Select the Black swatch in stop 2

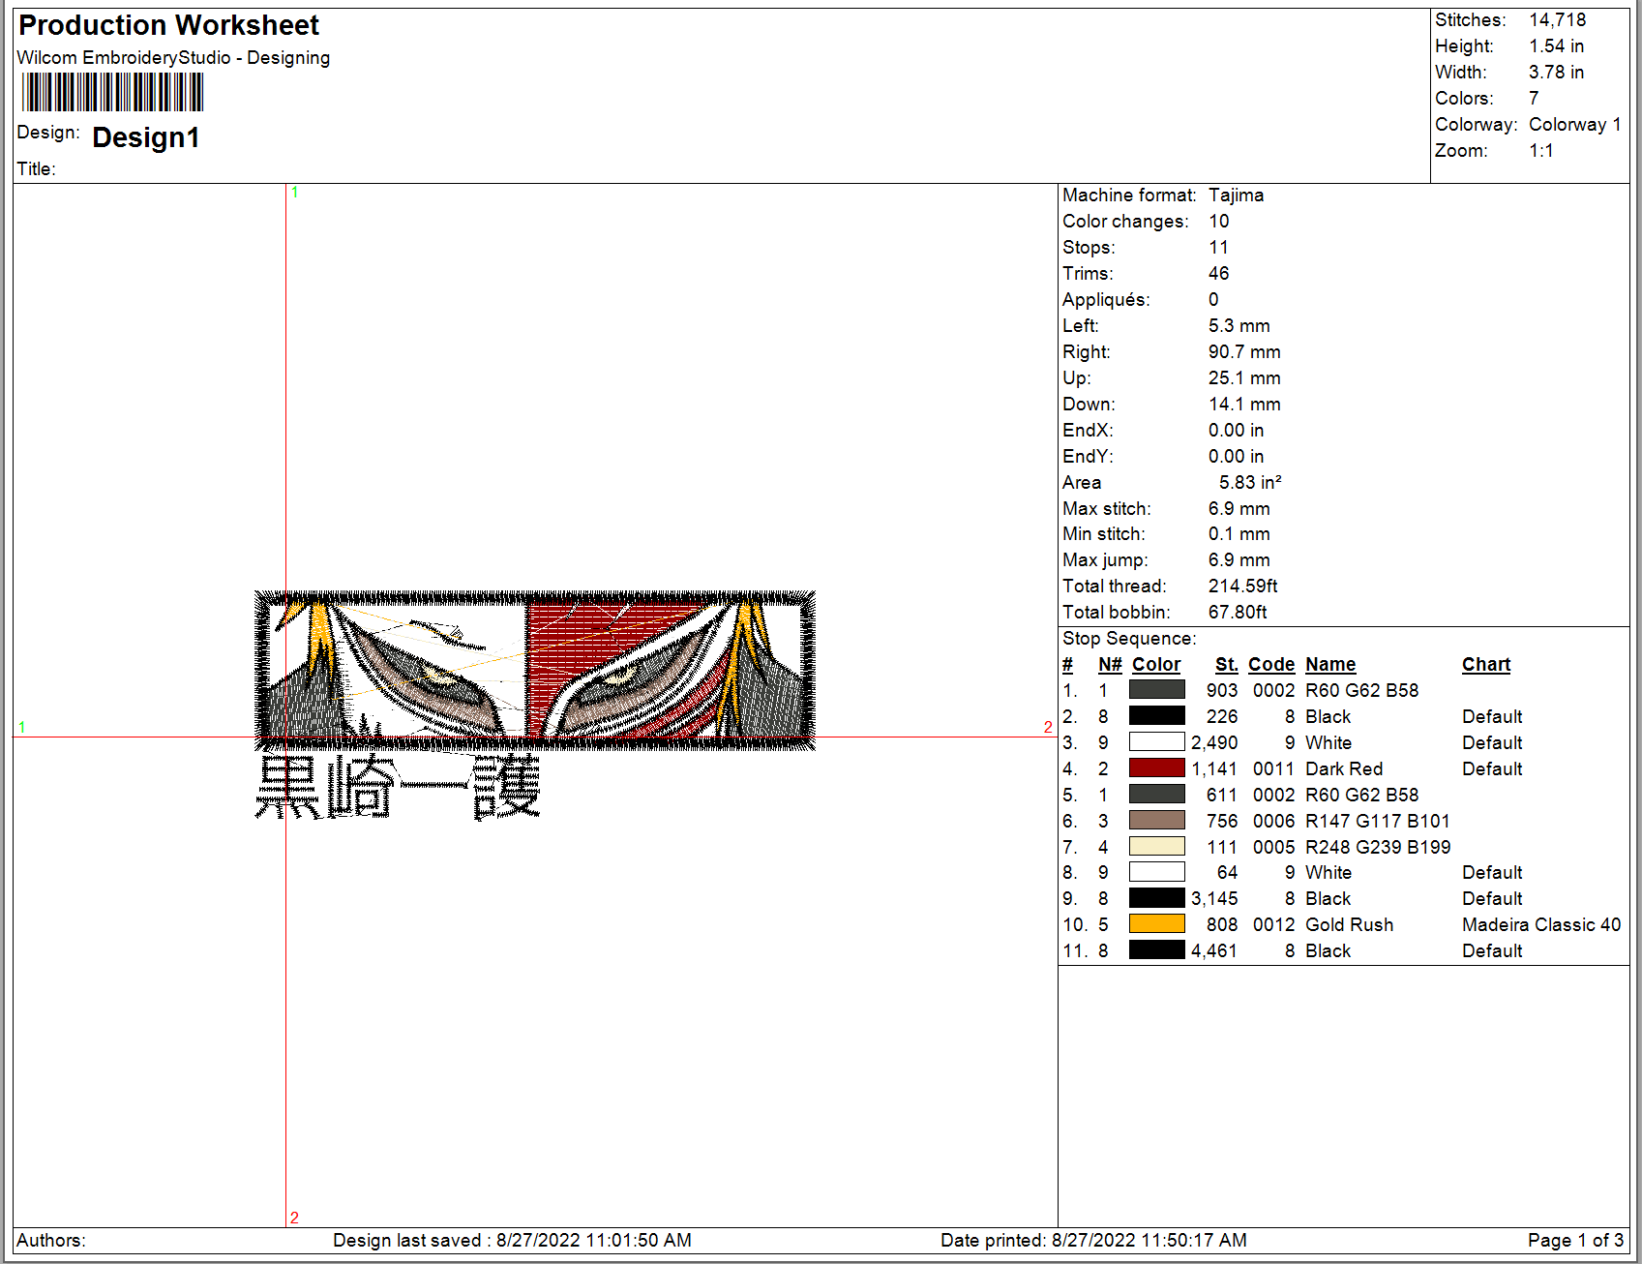[1156, 716]
